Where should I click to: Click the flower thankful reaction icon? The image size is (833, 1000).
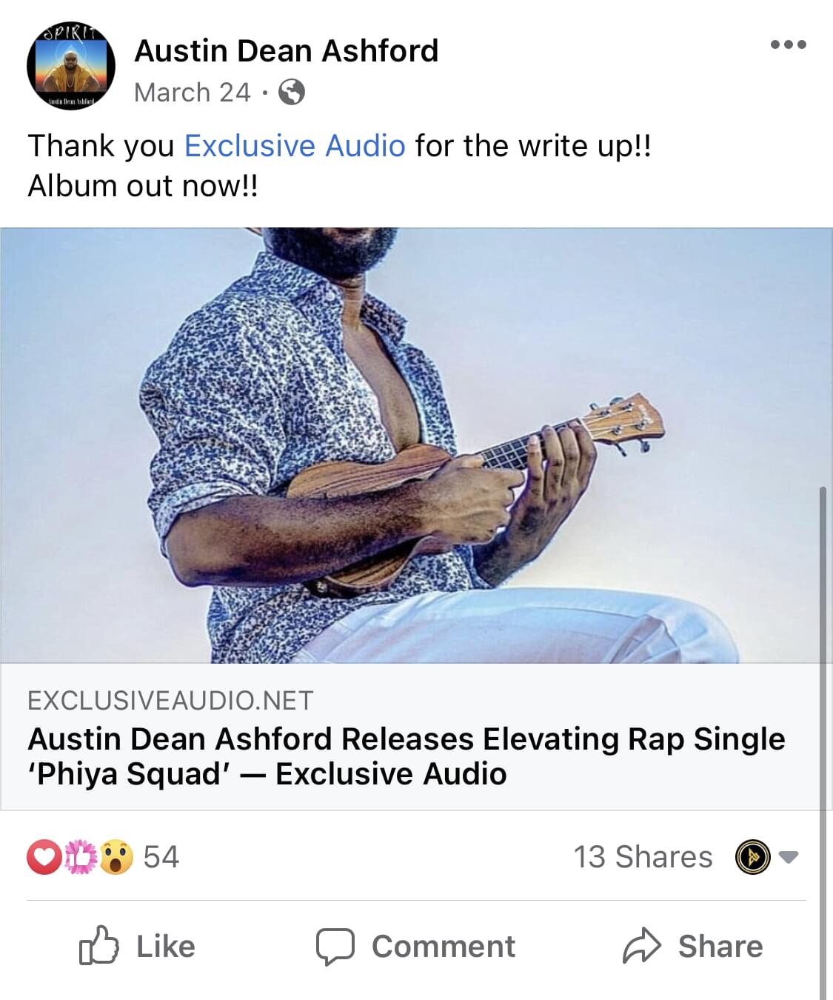pyautogui.click(x=81, y=857)
